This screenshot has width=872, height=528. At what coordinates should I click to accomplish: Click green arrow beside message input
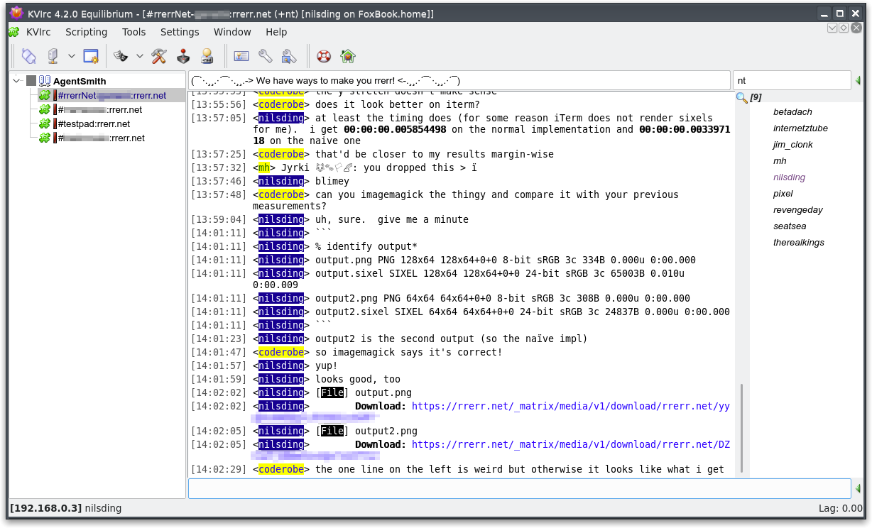(x=858, y=488)
